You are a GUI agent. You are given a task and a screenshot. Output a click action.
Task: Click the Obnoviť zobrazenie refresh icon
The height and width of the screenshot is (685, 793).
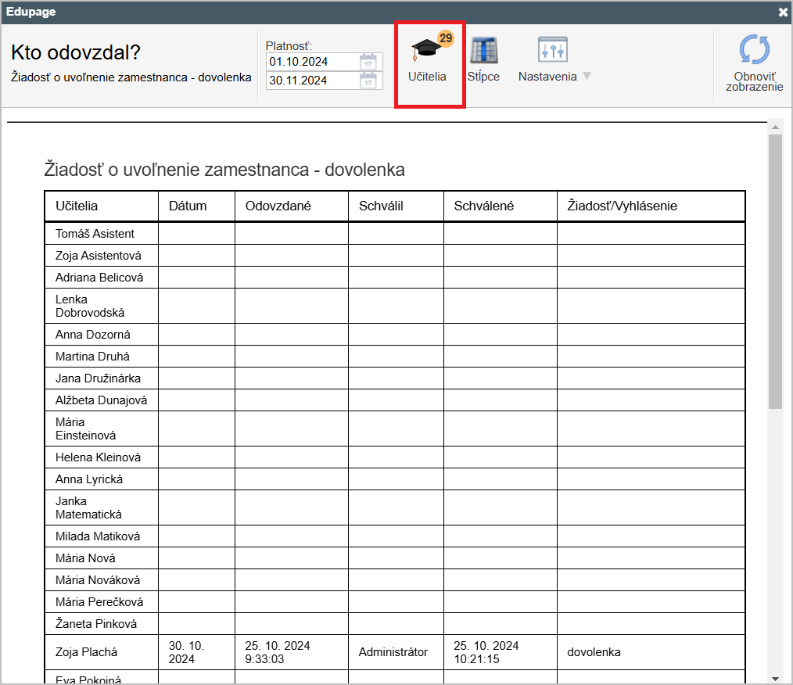pyautogui.click(x=754, y=50)
